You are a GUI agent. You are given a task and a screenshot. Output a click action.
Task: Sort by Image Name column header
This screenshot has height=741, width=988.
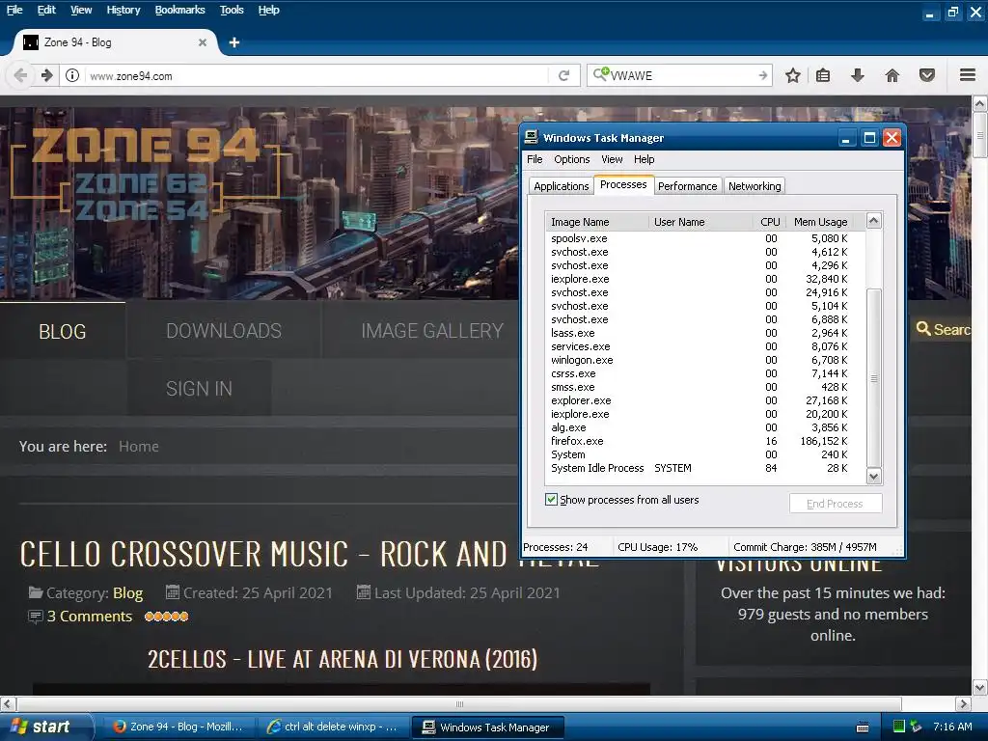coord(596,222)
